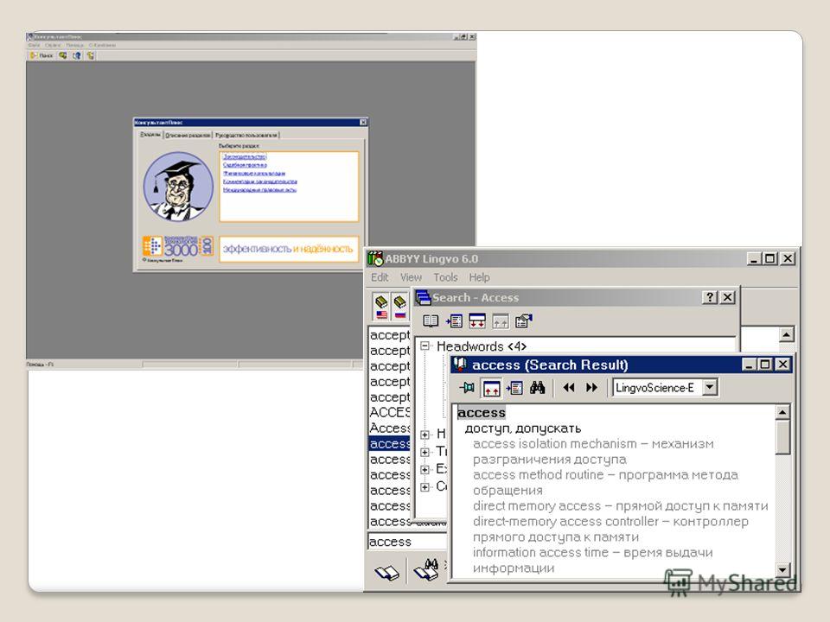Open the LingvoScience-E dictionary dropdown

(x=710, y=387)
